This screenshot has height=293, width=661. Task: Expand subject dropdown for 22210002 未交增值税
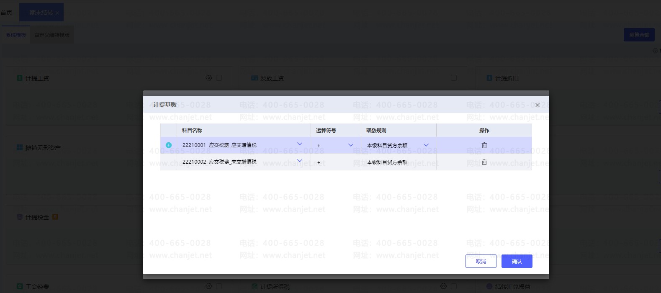300,161
